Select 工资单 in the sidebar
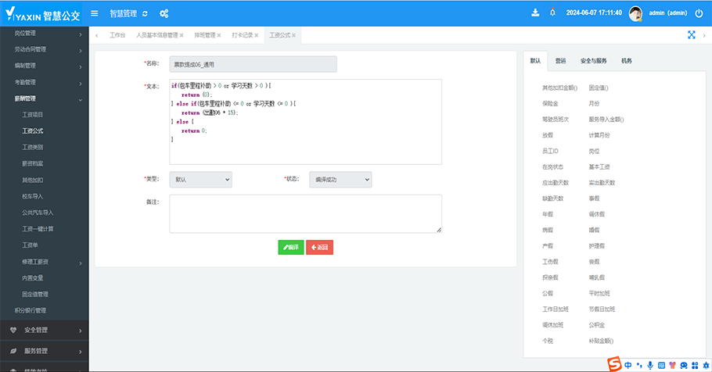Viewport: 712px width, 372px height. (x=30, y=245)
